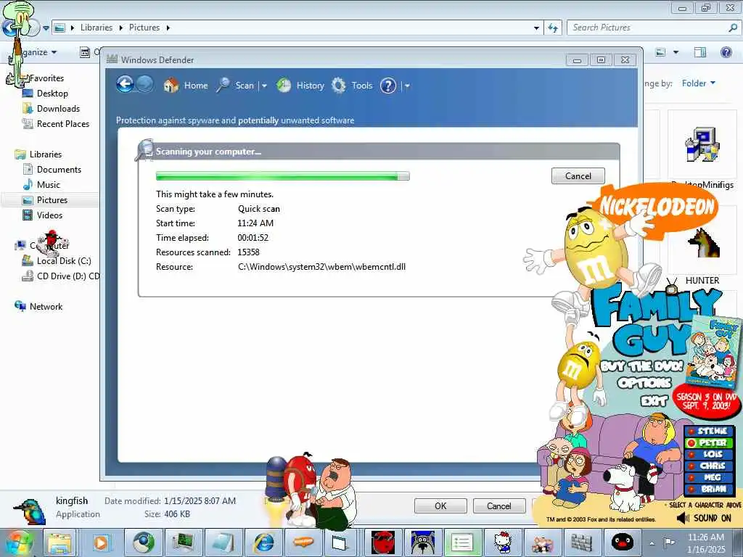The width and height of the screenshot is (743, 557).
Task: Select CD Drive (D:) in sidebar
Action: pos(67,276)
